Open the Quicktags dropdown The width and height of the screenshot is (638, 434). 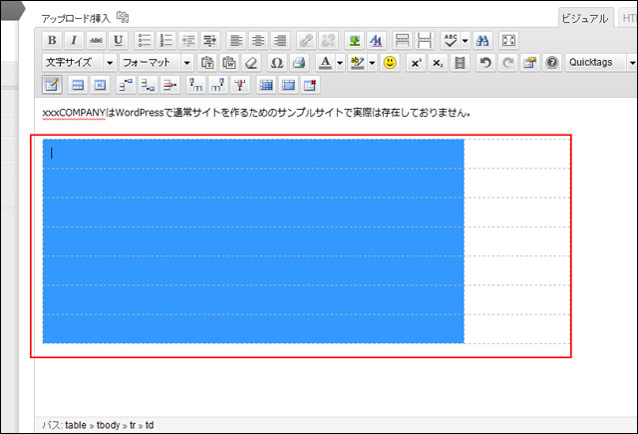[601, 63]
